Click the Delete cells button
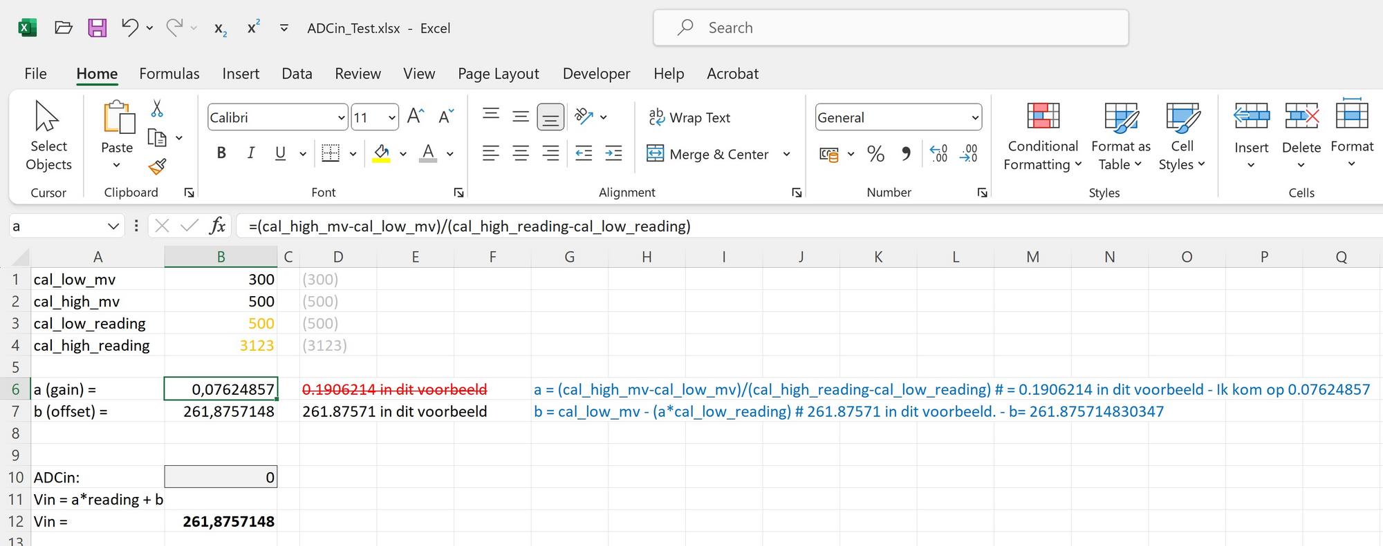1383x546 pixels. pos(1301,136)
